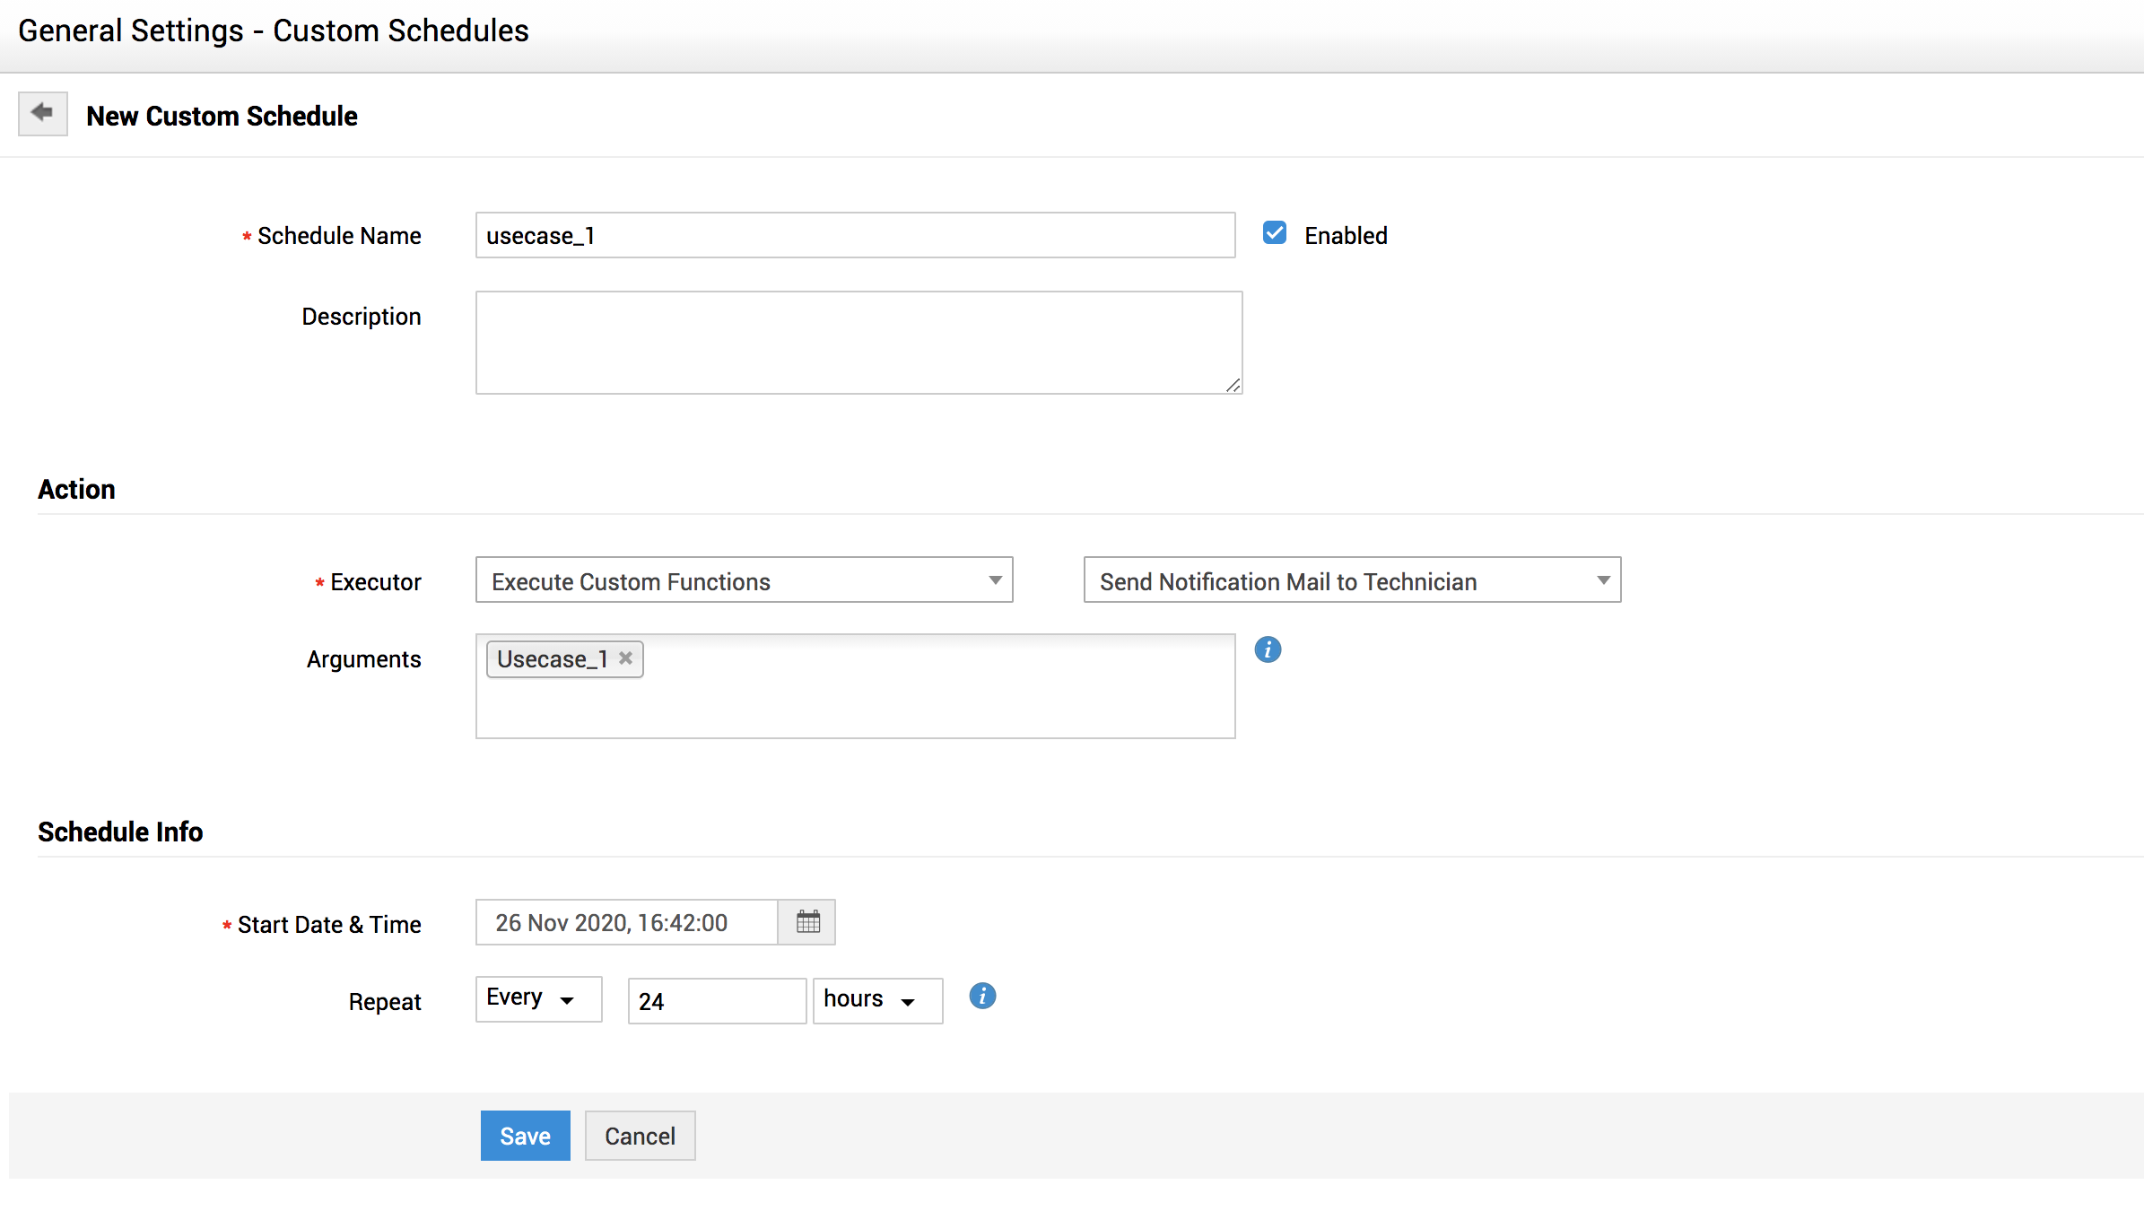This screenshot has height=1211, width=2144.
Task: Click the repeat interval field showing 24
Action: [x=716, y=1001]
